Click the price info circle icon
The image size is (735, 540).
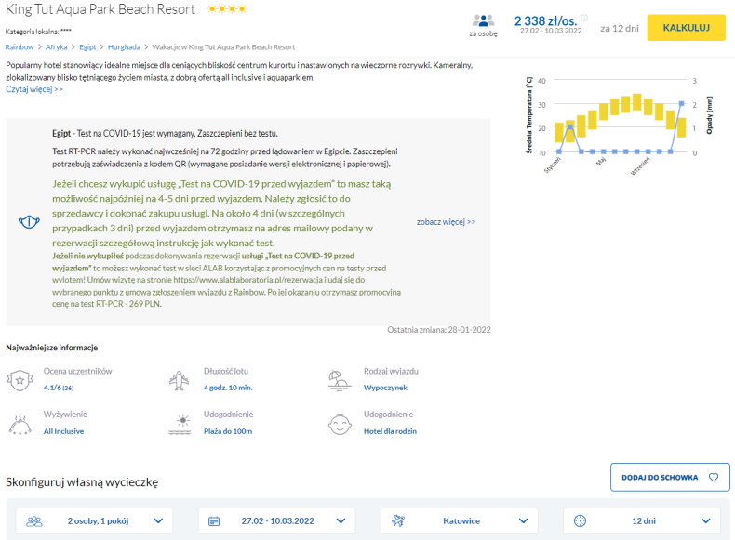click(x=584, y=18)
